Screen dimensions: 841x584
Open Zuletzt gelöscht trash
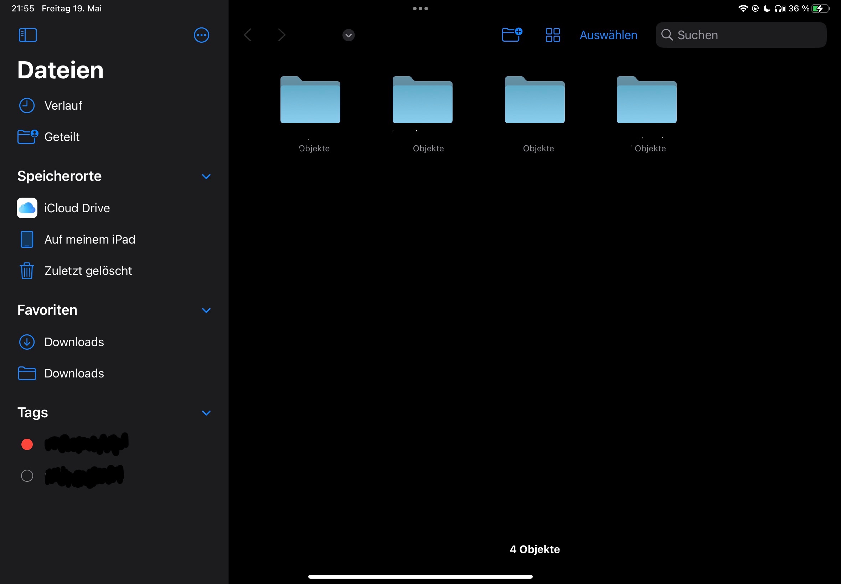coord(88,271)
